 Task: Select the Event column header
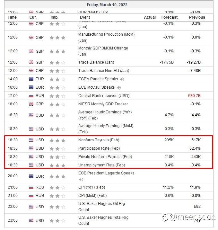click(85, 17)
